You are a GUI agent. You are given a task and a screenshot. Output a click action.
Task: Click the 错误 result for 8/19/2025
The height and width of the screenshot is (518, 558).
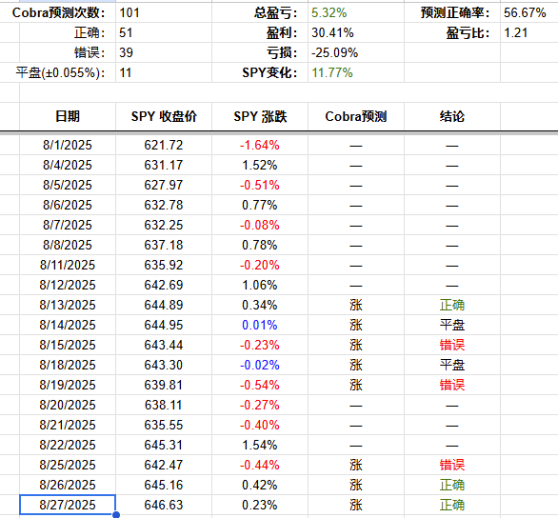pyautogui.click(x=452, y=385)
